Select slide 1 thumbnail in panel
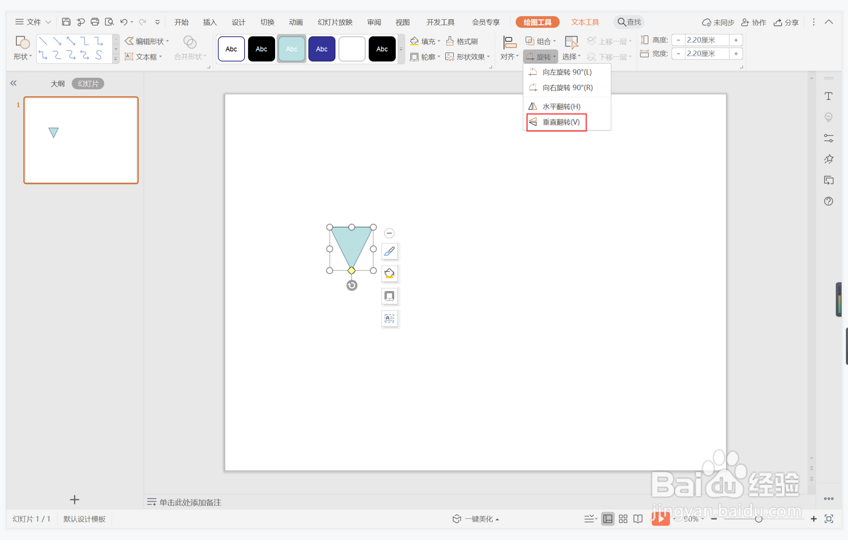 click(81, 140)
